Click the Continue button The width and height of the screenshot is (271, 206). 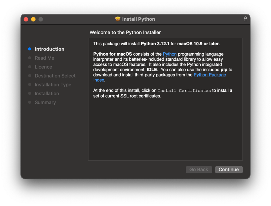point(229,169)
